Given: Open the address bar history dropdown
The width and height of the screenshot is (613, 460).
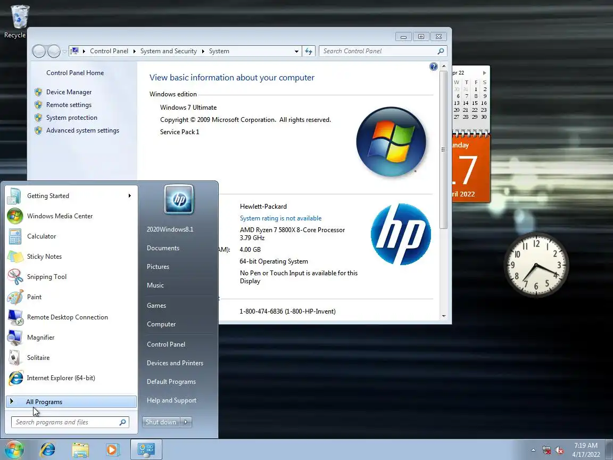Looking at the screenshot, I should coord(296,51).
